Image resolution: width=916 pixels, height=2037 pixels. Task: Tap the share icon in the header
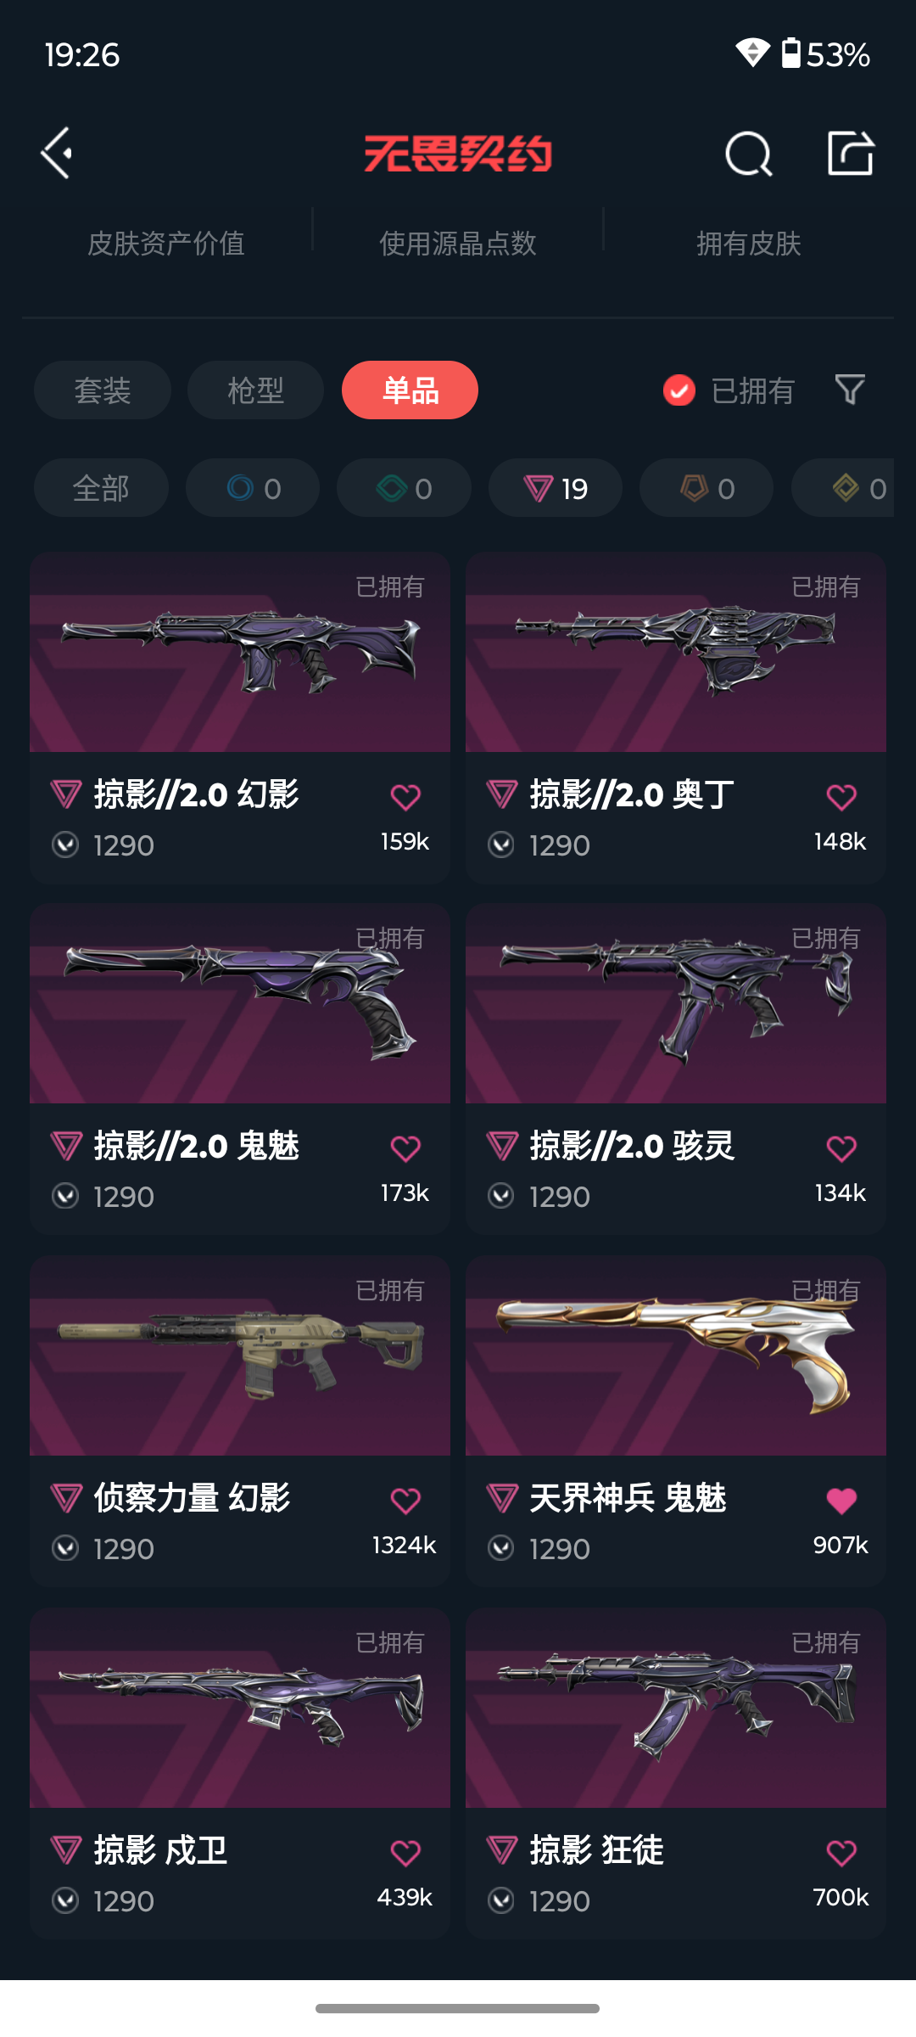click(851, 153)
